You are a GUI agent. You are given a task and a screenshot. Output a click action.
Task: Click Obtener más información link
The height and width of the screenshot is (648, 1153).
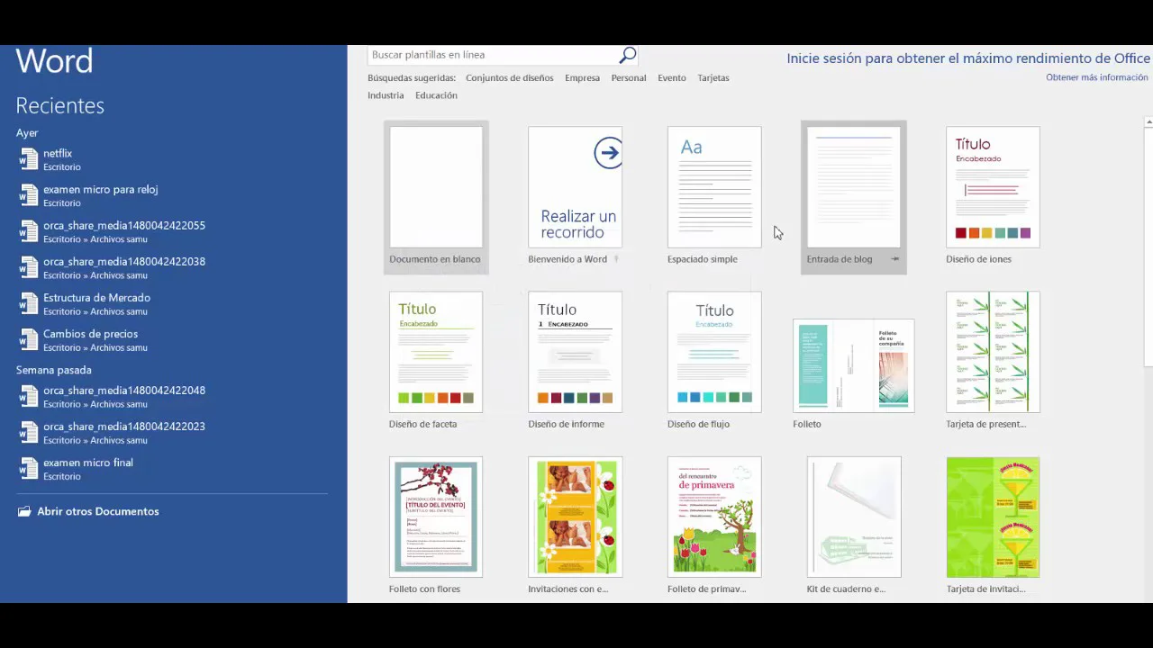click(1096, 77)
